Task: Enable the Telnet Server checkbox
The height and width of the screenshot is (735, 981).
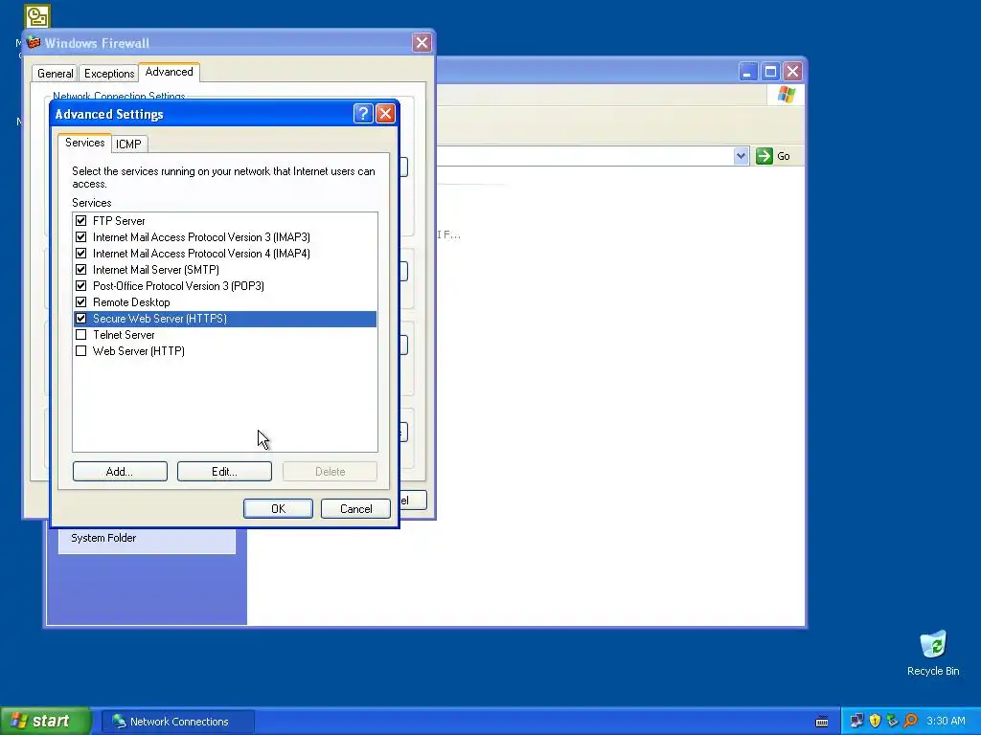Action: point(80,334)
